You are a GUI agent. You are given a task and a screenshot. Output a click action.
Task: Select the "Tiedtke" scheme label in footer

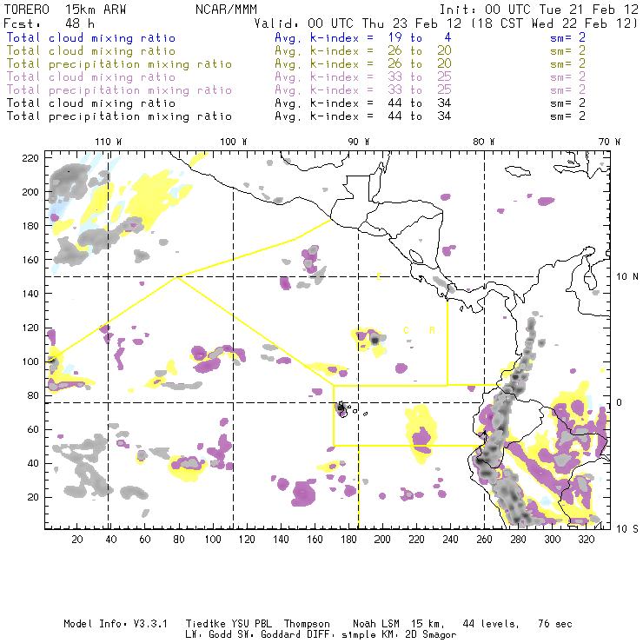click(206, 624)
